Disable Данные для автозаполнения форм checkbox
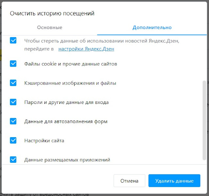This screenshot has height=196, width=209. pyautogui.click(x=13, y=121)
